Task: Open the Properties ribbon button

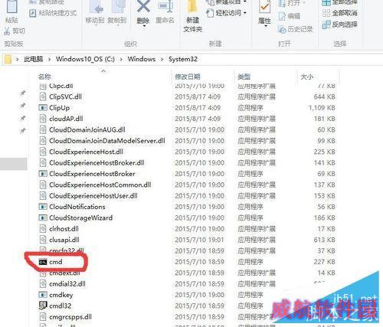Action: coord(264,12)
